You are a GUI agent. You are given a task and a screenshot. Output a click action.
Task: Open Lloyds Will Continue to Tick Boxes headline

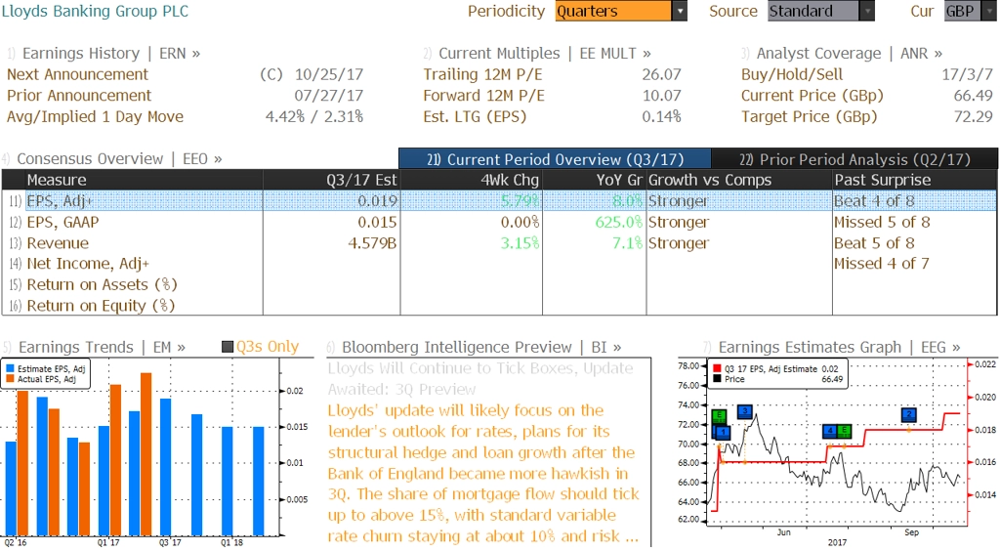(480, 379)
